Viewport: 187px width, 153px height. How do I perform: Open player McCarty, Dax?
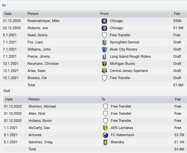tap(39, 128)
